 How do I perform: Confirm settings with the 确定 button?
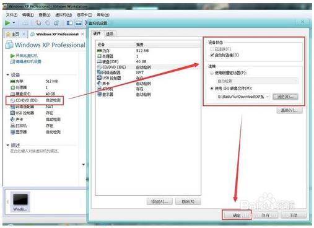click(x=237, y=216)
